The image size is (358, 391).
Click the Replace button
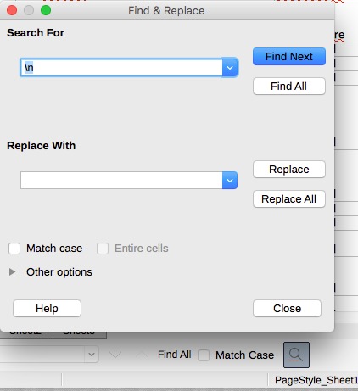[x=289, y=170]
